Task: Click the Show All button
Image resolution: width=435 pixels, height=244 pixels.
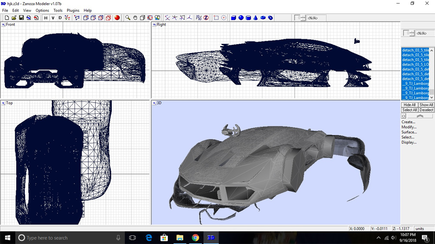Action: click(426, 105)
